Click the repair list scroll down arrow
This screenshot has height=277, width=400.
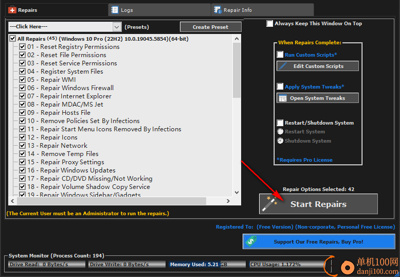(x=237, y=192)
